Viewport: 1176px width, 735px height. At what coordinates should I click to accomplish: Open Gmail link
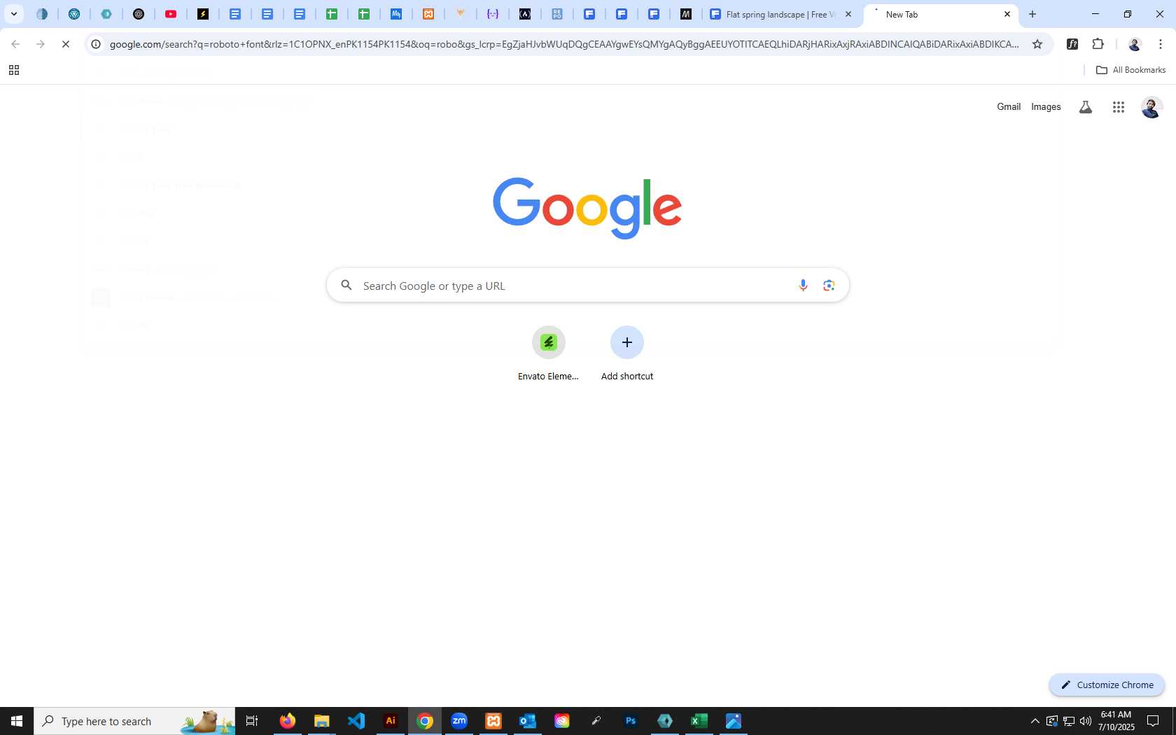[x=1009, y=106]
